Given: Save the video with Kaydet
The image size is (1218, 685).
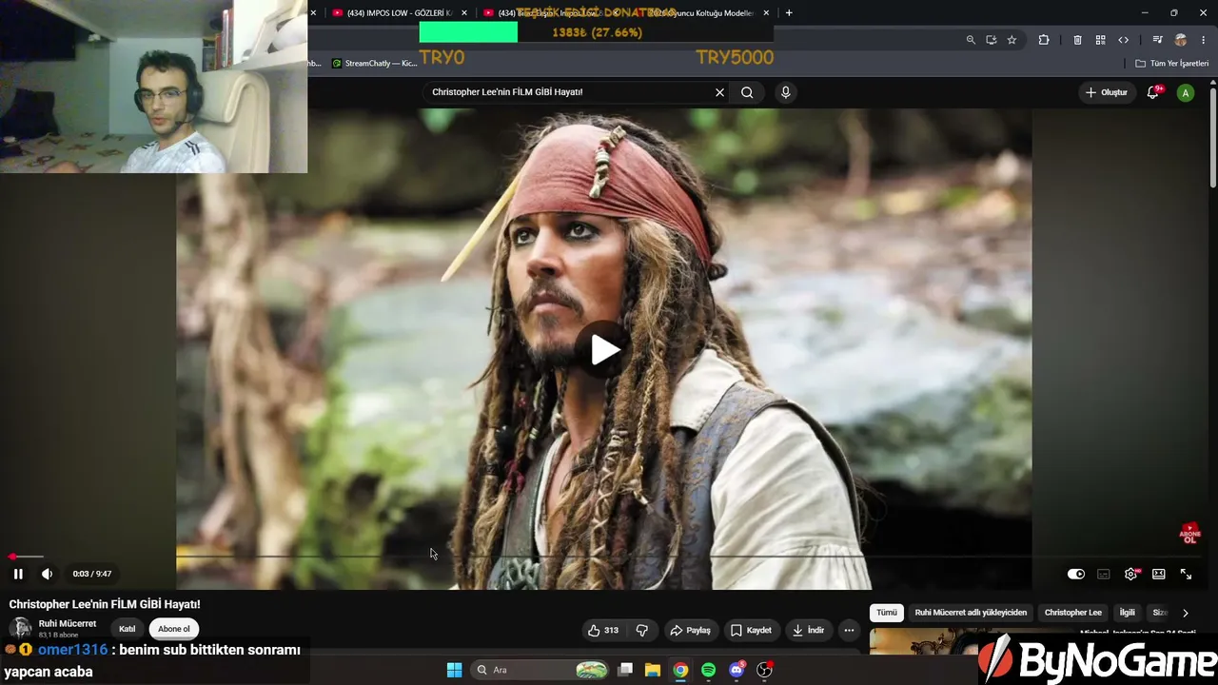Looking at the screenshot, I should click(752, 630).
